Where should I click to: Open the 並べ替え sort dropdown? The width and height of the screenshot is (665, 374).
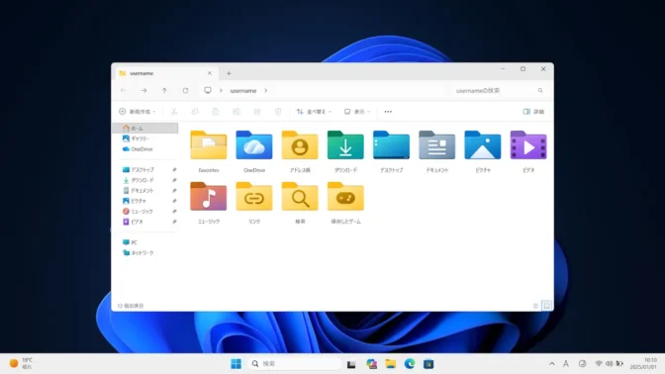tap(314, 112)
